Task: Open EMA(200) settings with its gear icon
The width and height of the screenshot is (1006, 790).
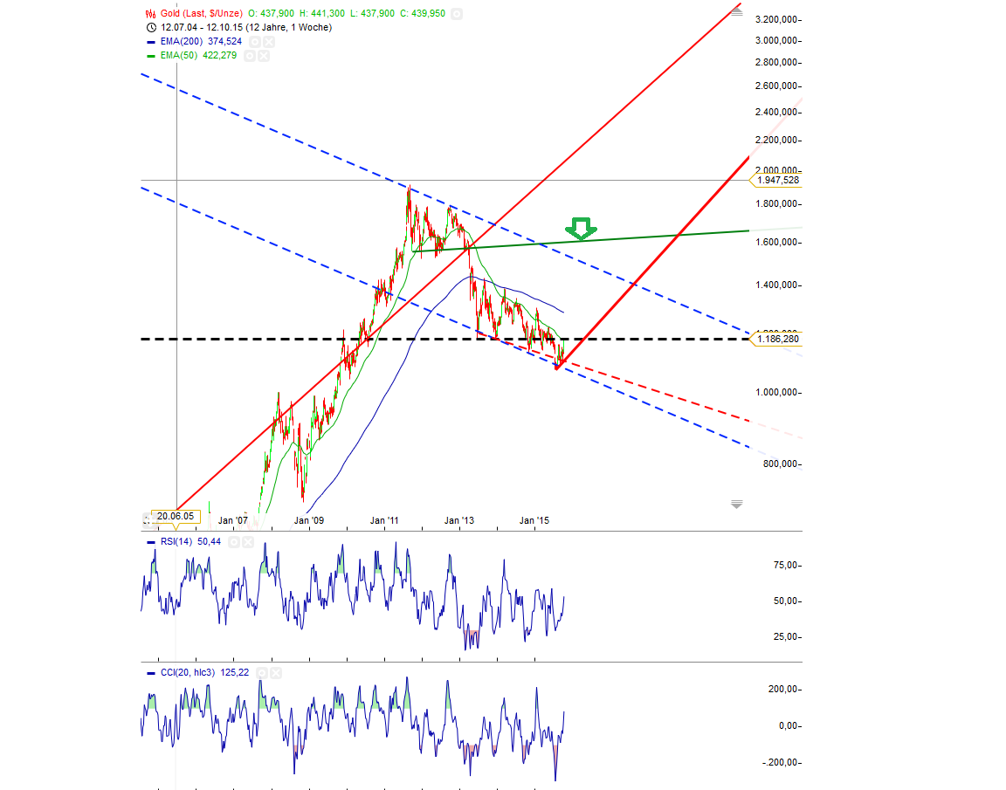Action: pos(257,42)
